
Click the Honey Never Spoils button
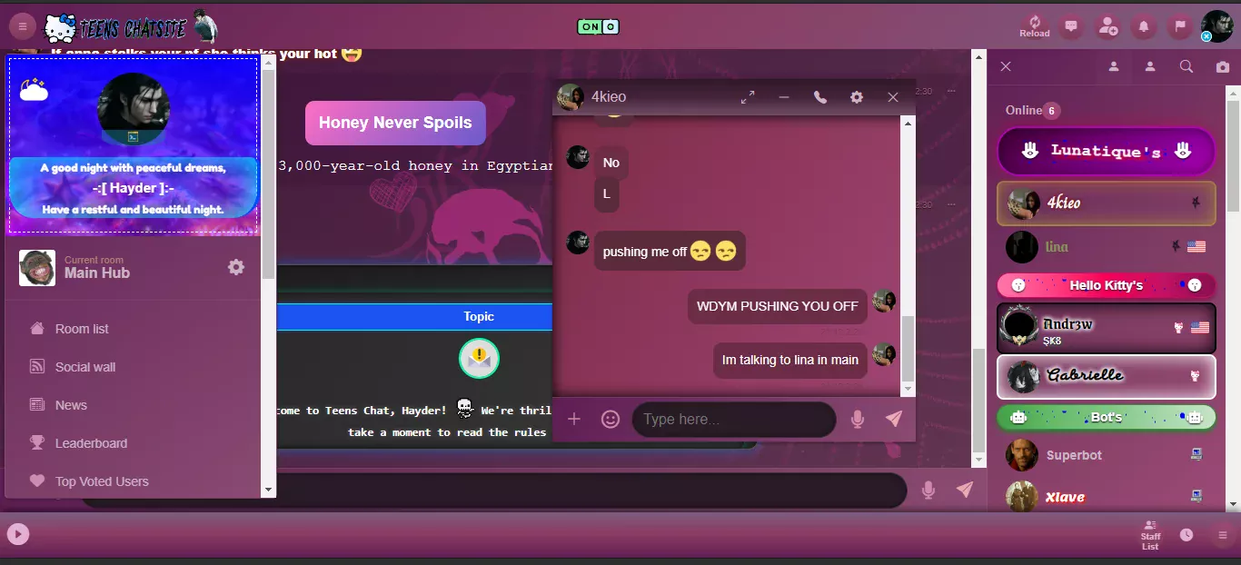click(395, 123)
